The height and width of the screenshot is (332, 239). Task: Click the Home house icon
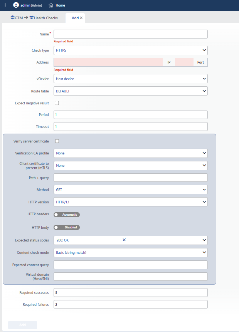(x=50, y=5)
